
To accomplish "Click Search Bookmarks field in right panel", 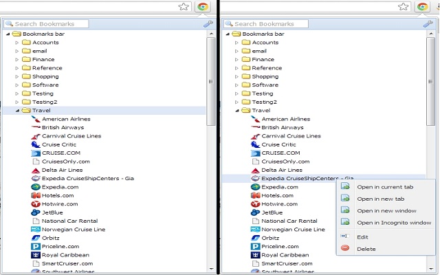I will click(x=266, y=24).
